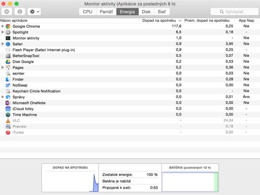This screenshot has width=260, height=195.
Task: Click the Spotlight magnifier icon
Action: pyautogui.click(x=8, y=32)
